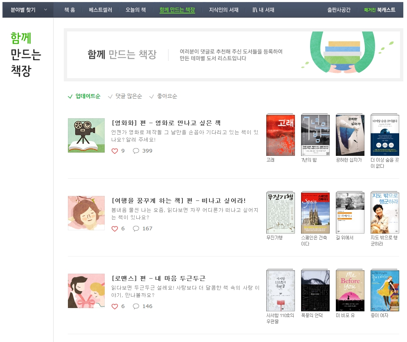Open the 베스트셀러 menu tab
407x342 pixels.
pos(101,10)
